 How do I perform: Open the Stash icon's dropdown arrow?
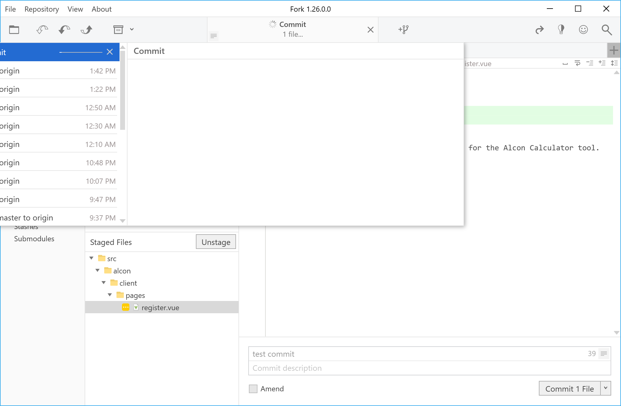(132, 29)
